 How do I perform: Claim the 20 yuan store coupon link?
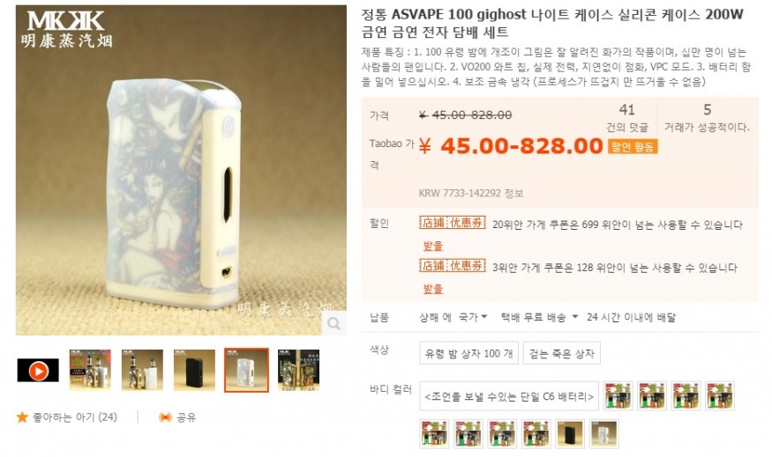433,245
